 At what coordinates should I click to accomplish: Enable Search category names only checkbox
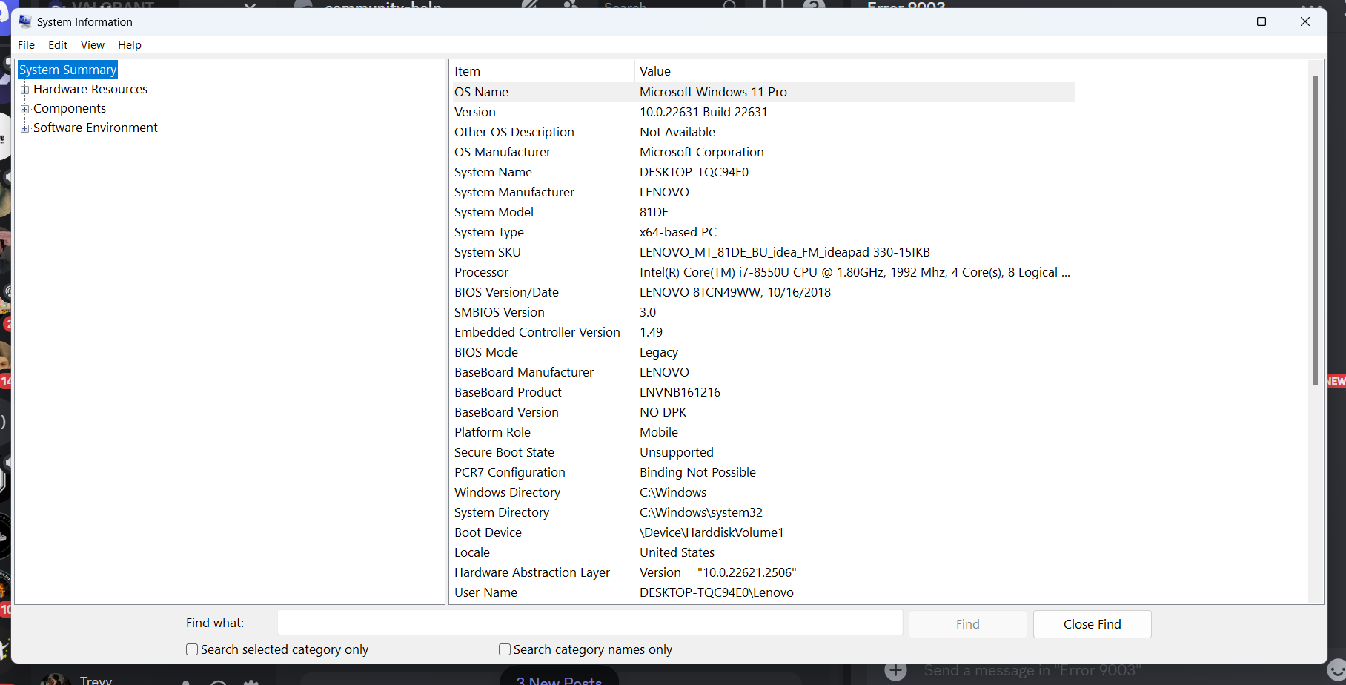pos(505,649)
